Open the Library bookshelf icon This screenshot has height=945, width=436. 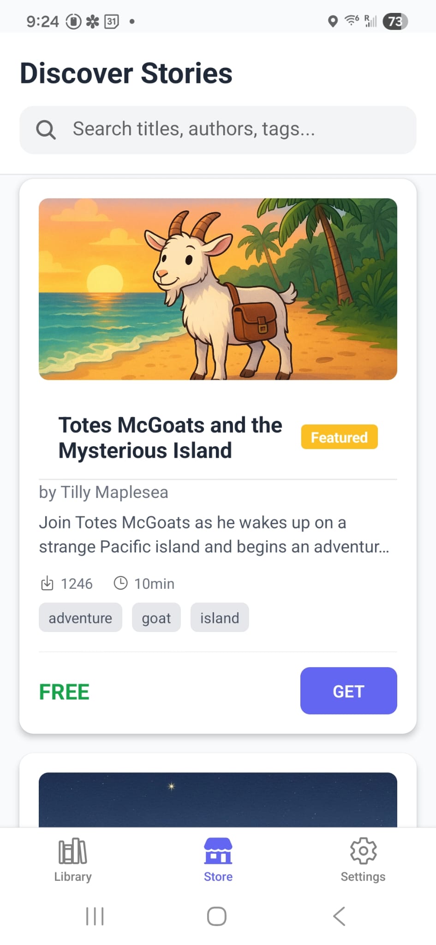pyautogui.click(x=72, y=850)
